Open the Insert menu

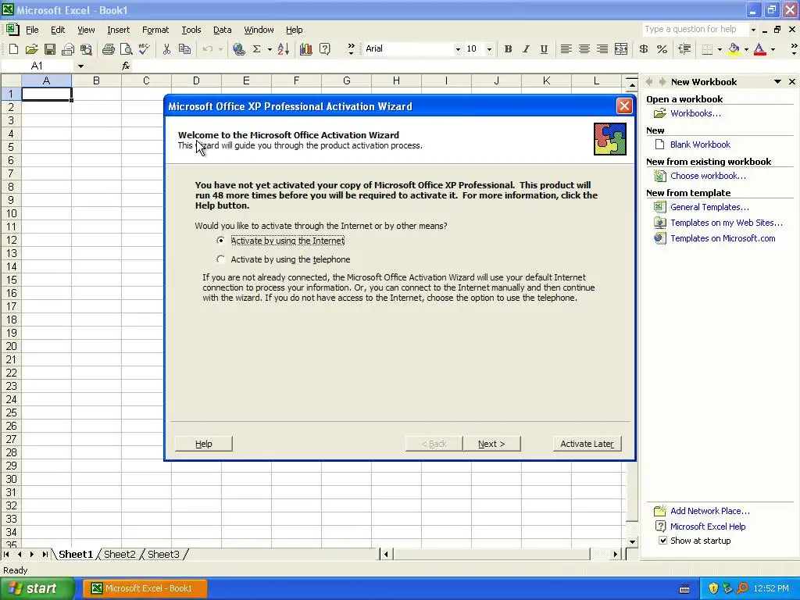[119, 30]
